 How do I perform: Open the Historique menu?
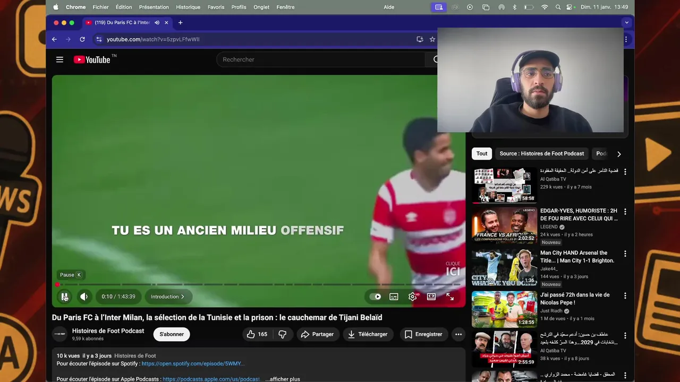click(188, 7)
